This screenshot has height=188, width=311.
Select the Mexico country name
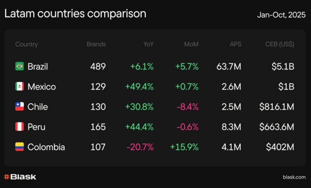tap(42, 87)
